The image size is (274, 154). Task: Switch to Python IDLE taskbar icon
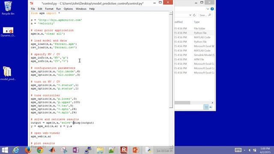click(x=148, y=150)
